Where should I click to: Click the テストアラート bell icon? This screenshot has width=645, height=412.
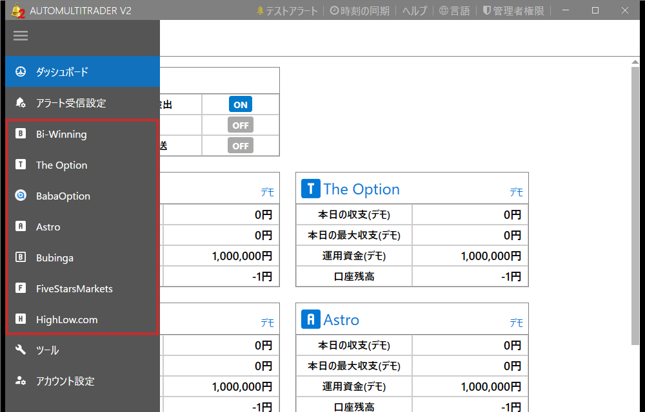(260, 11)
